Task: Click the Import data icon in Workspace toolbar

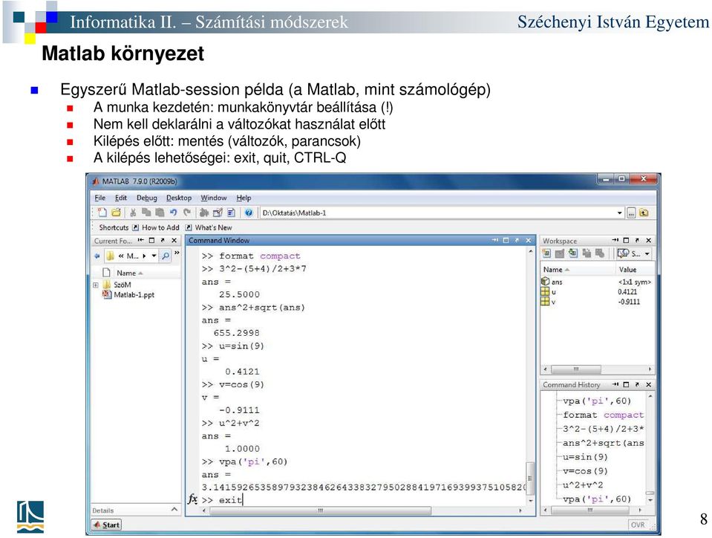Action: [x=572, y=253]
